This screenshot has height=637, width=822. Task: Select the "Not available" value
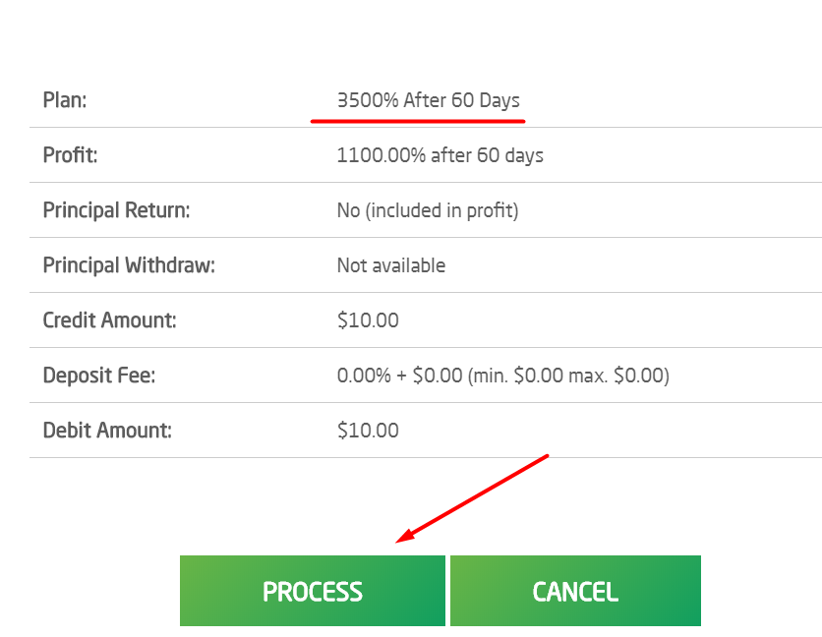390,265
